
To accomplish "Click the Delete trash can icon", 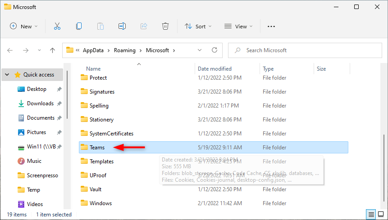I will pos(165,26).
